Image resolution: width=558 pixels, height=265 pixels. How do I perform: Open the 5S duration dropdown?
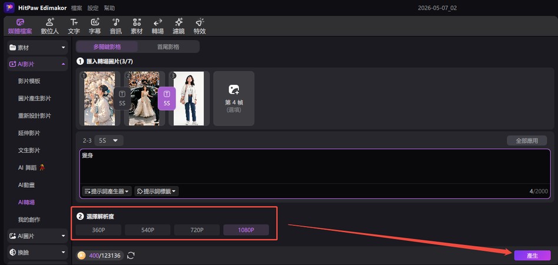click(x=109, y=141)
